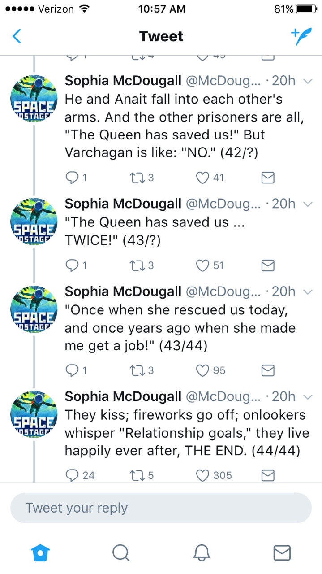Reply to the (42/?) tweet

(72, 178)
